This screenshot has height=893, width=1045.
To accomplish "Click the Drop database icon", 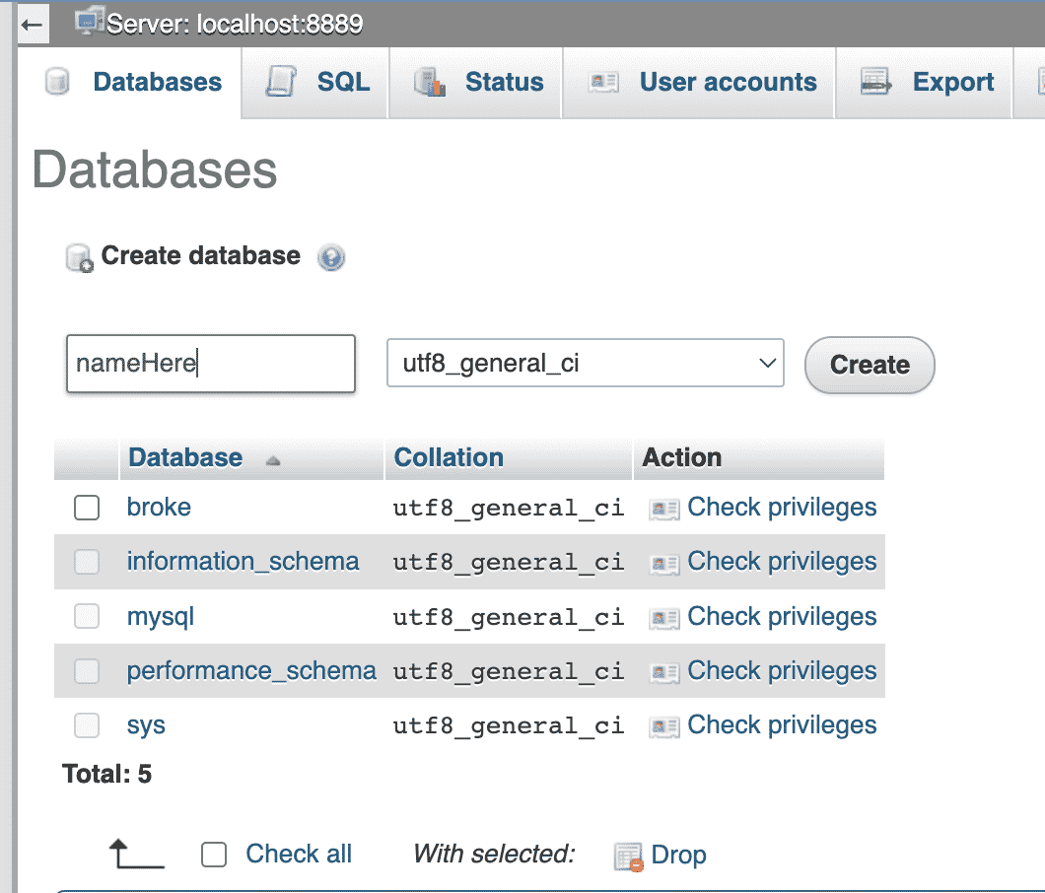I will click(x=628, y=856).
